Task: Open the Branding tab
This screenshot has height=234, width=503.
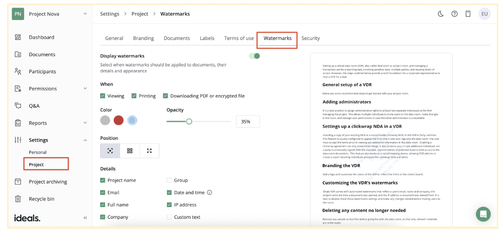Action: (143, 38)
